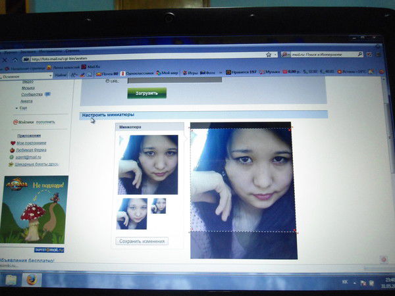Select the large miniature preview thumbnail
This screenshot has height=296, width=395.
pyautogui.click(x=147, y=164)
